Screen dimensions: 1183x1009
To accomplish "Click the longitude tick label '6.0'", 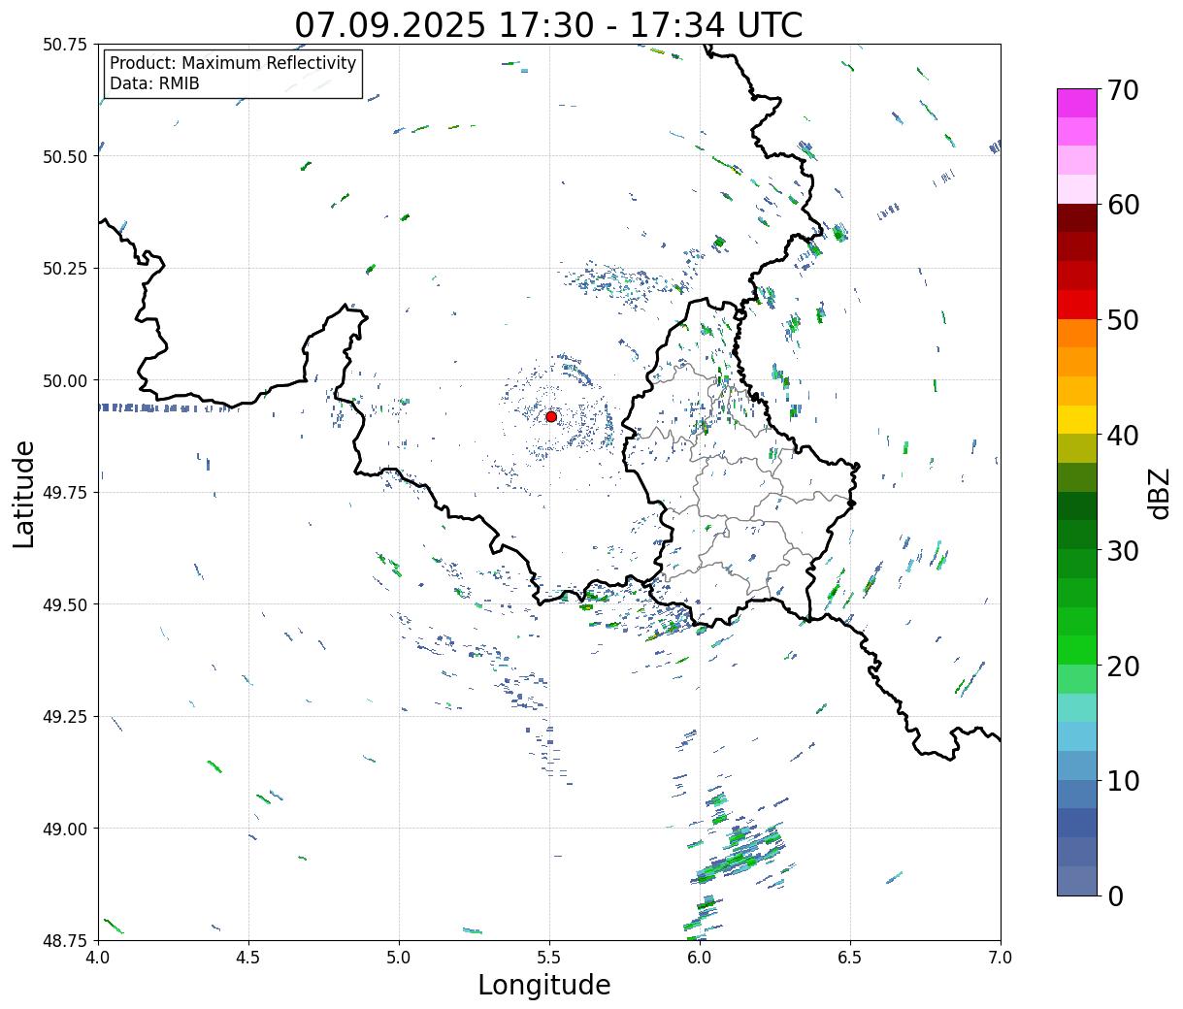I will click(x=700, y=958).
